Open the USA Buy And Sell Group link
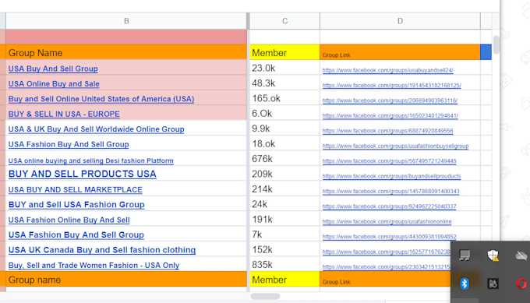530x303 pixels. pos(53,69)
